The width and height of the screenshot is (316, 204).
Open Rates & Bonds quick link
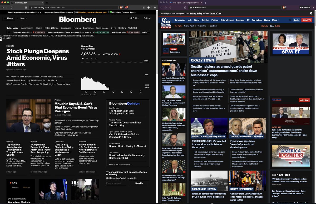(x=51, y=28)
